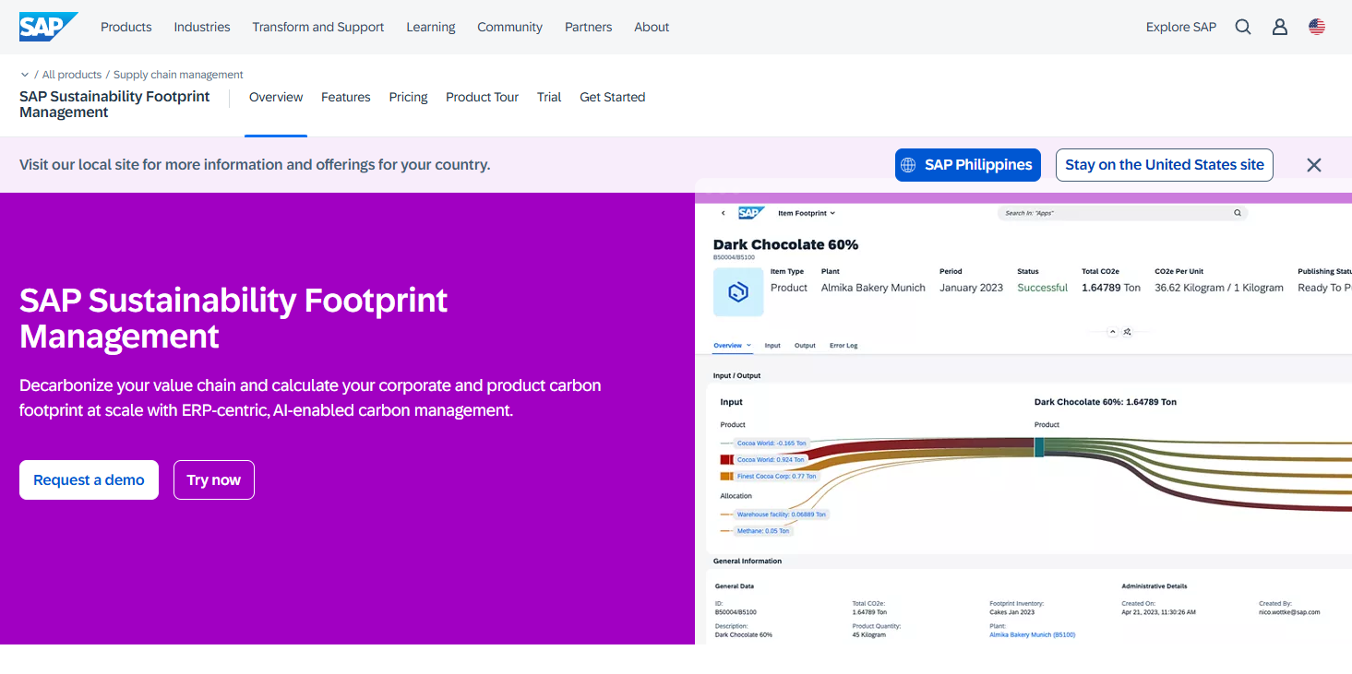Viewport: 1352px width, 674px height.
Task: Click the back arrow in Item Footprint app
Action: (724, 213)
